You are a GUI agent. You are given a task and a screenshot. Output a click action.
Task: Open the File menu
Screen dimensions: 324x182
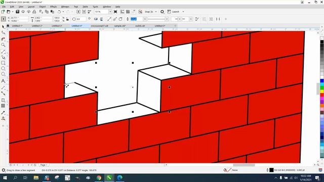click(x=4, y=7)
